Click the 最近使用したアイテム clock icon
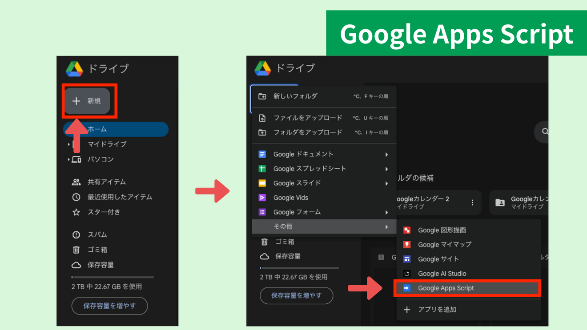 click(x=76, y=197)
